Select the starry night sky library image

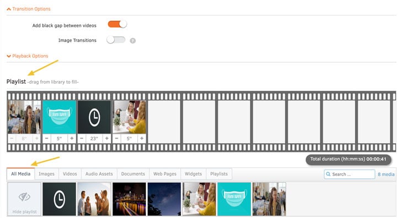(x=164, y=199)
